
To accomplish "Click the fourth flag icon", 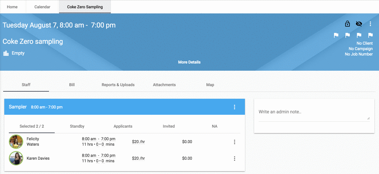I will click(x=370, y=35).
